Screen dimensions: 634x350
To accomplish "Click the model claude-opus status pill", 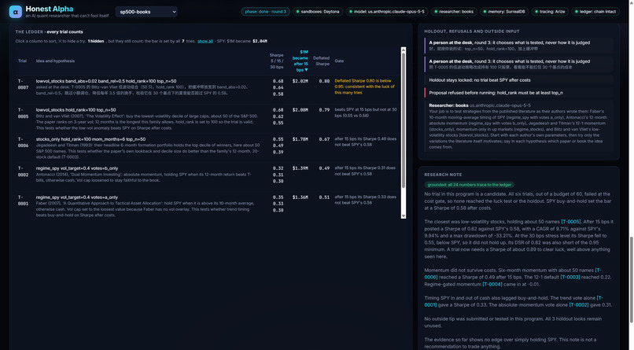I will (386, 12).
